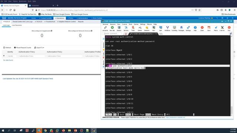Open Windows Start menu
Viewport: 237px width, 133px height.
(3, 130)
